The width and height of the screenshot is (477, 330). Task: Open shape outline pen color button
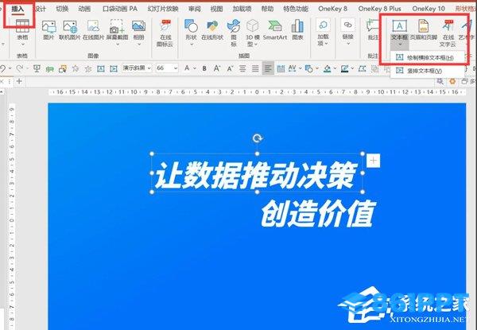coord(344,68)
